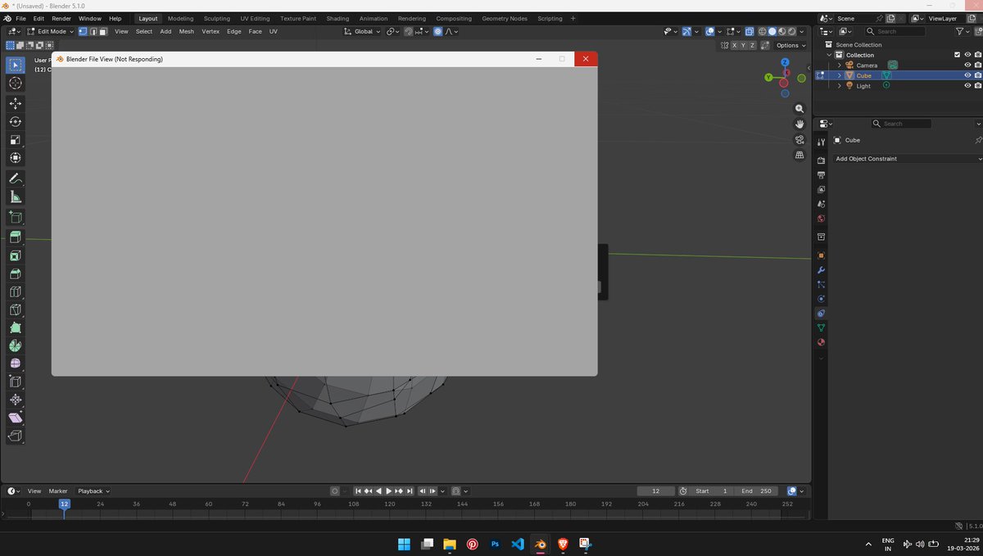The width and height of the screenshot is (983, 556).
Task: Switch to vertex select mode
Action: pyautogui.click(x=83, y=31)
